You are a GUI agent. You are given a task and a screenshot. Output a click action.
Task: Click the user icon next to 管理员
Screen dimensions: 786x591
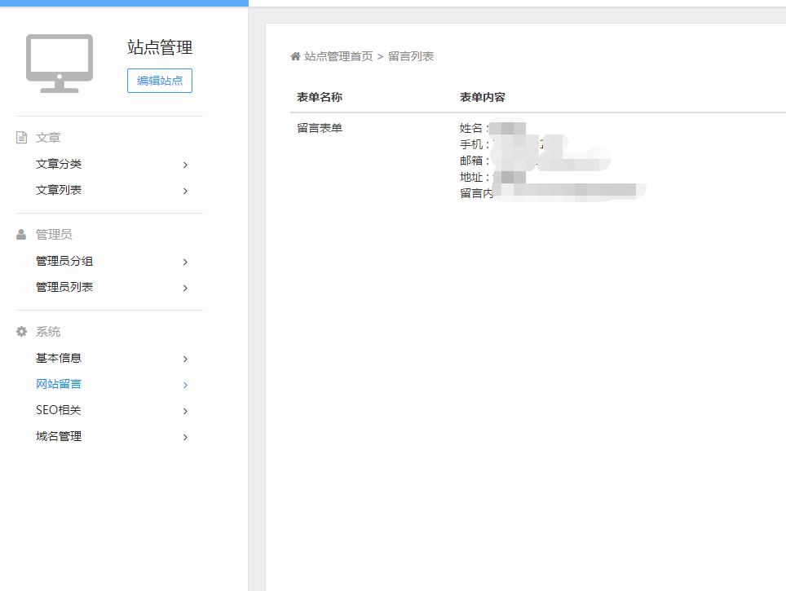point(22,235)
